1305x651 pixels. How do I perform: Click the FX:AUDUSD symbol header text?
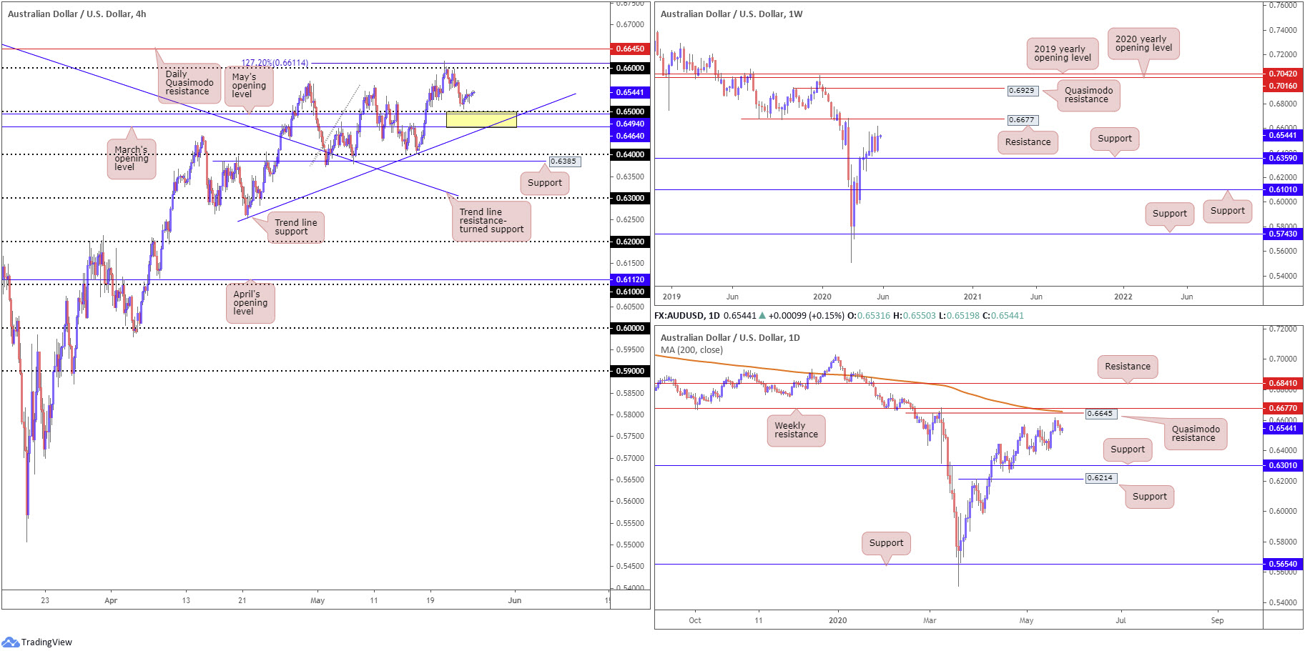(678, 315)
